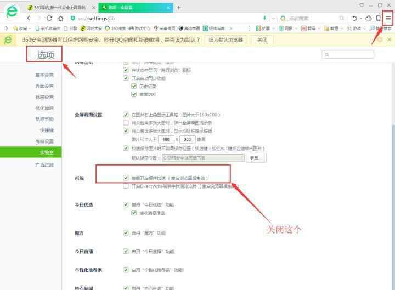Viewport: 395px width, 290px height.
Task: Toggle 接收消息推送 checkbox
Action: click(134, 213)
